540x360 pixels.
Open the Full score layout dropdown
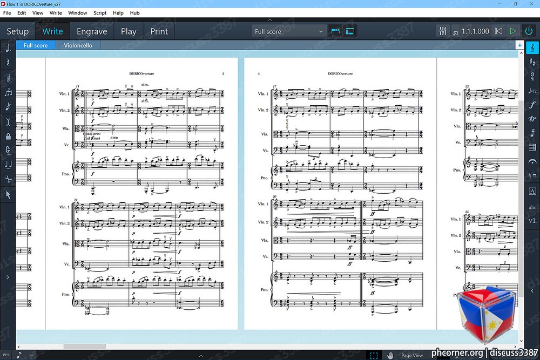288,31
